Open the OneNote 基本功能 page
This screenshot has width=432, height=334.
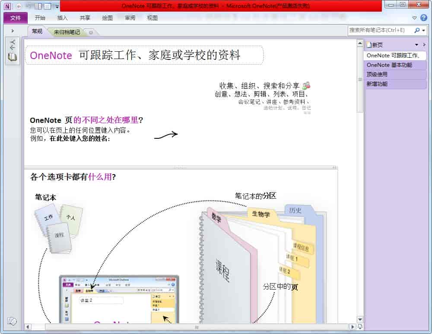pos(389,65)
